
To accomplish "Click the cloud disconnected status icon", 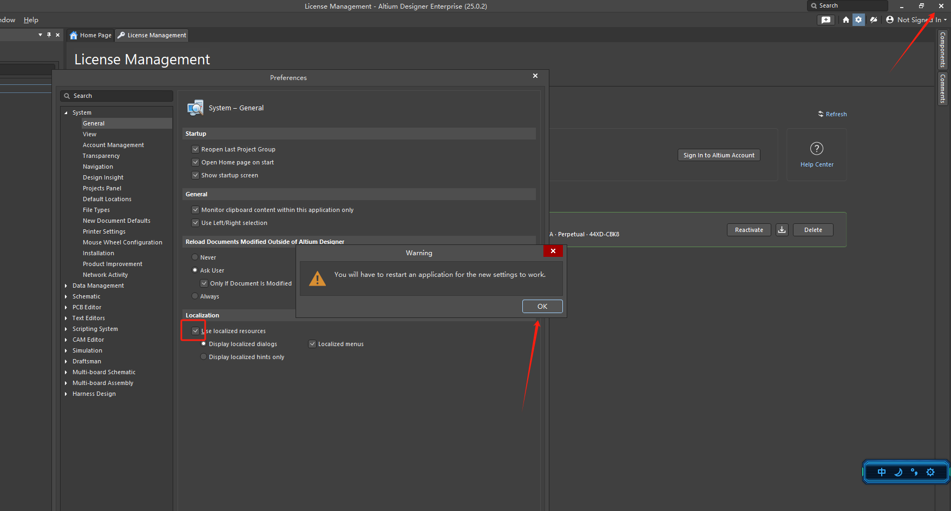I will [874, 20].
